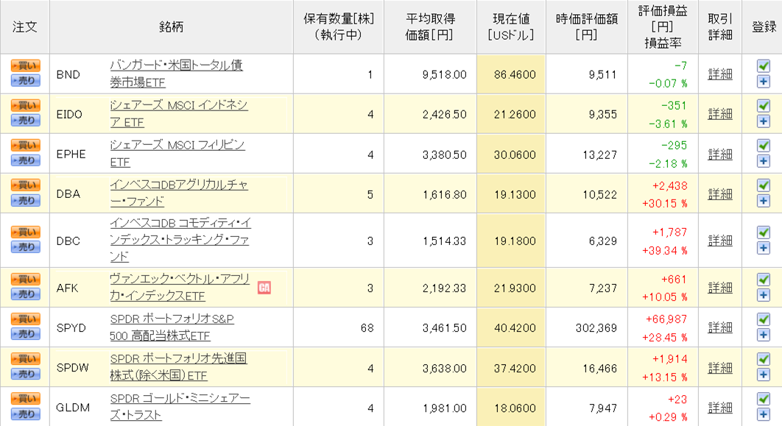Toggle the registration checkbox for EIDO
This screenshot has width=782, height=426.
click(763, 106)
